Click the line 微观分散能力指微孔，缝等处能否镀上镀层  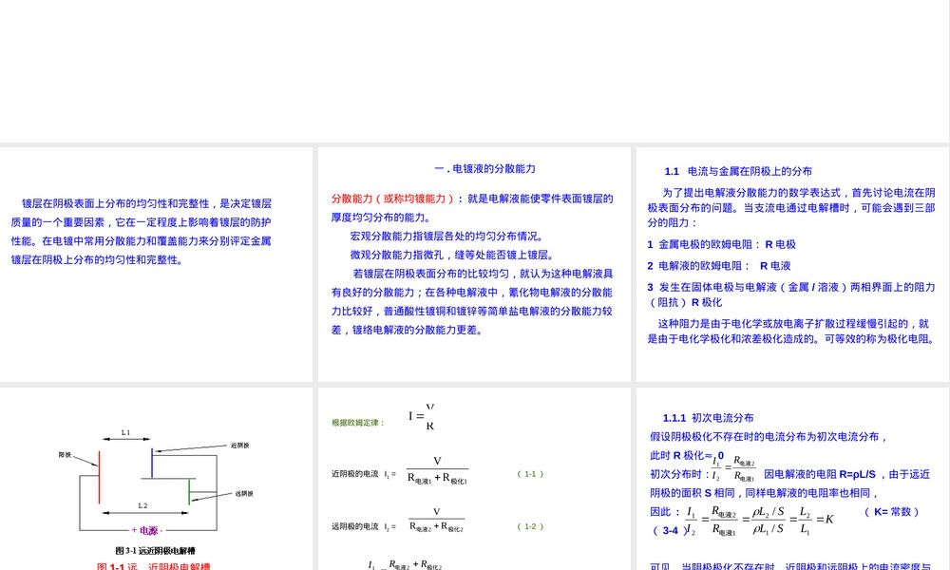click(x=452, y=255)
